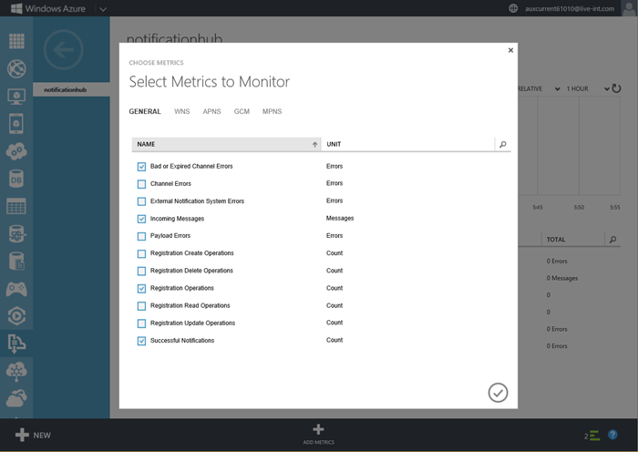The image size is (638, 452).
Task: Switch to the APNS tab
Action: coord(212,111)
